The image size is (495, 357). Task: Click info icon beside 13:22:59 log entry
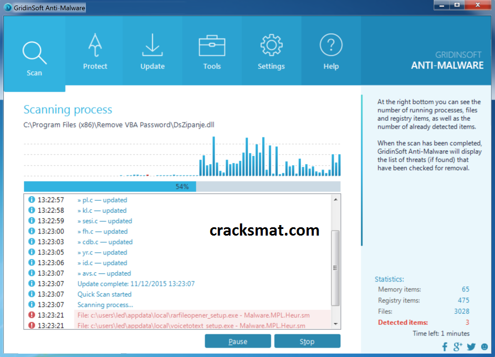tap(32, 221)
